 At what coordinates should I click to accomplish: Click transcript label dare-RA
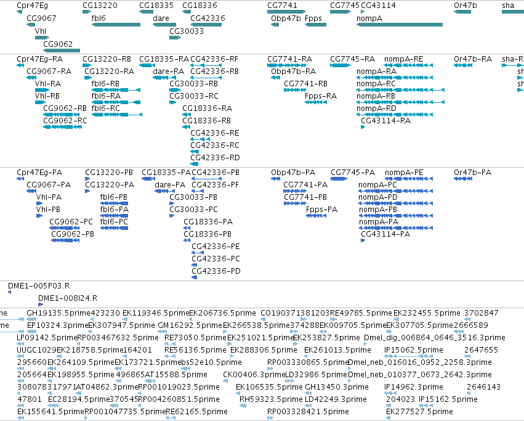[x=169, y=72]
